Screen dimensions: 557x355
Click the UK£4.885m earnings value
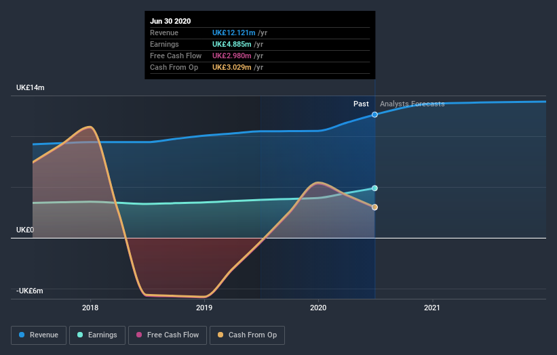(x=231, y=44)
